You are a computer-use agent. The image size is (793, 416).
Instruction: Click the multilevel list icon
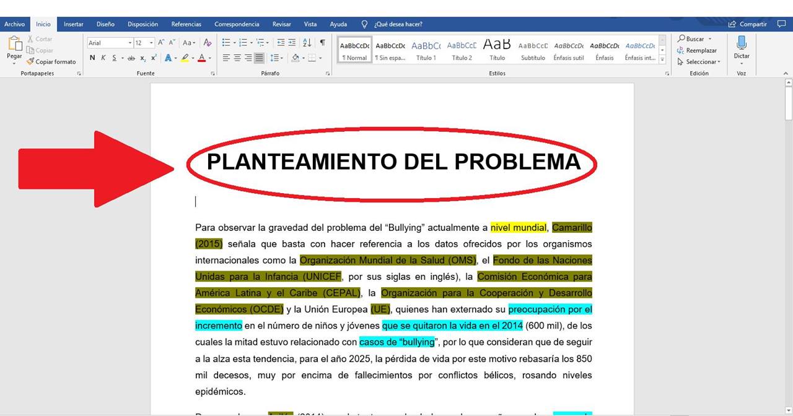[260, 43]
